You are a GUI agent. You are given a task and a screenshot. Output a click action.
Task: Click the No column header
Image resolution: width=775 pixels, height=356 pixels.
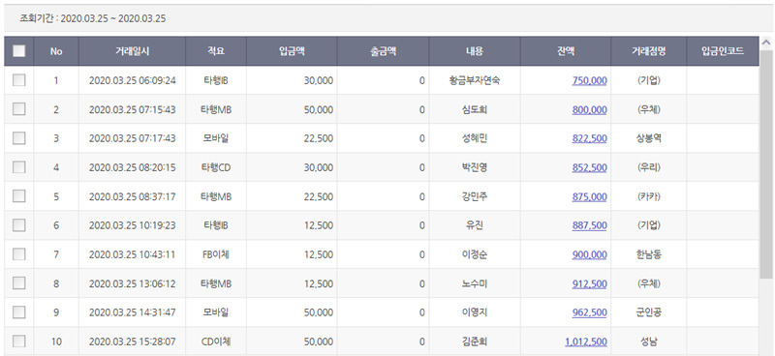click(56, 51)
